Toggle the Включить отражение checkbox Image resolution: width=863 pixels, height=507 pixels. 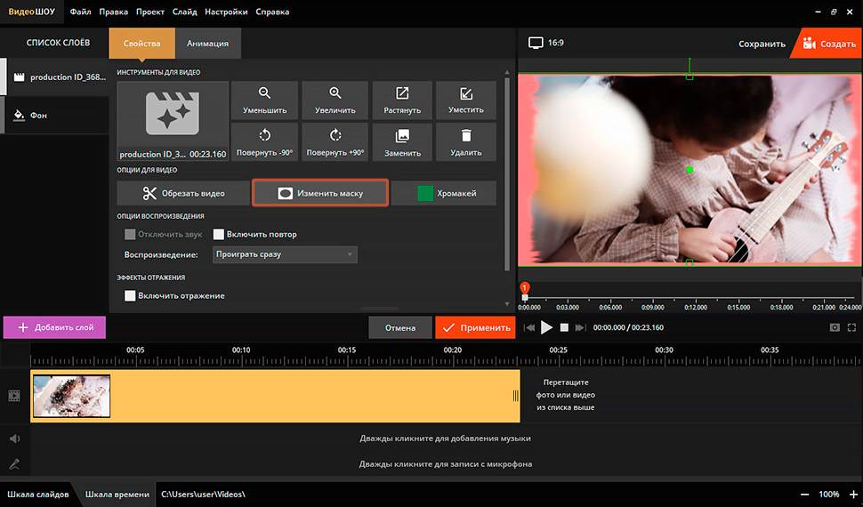[130, 295]
